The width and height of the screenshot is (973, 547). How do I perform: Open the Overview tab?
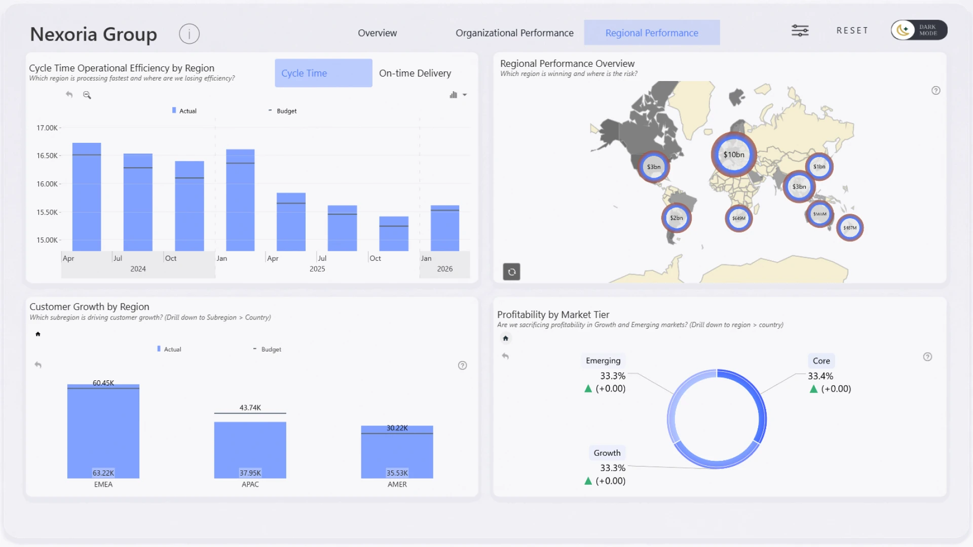[x=377, y=33]
